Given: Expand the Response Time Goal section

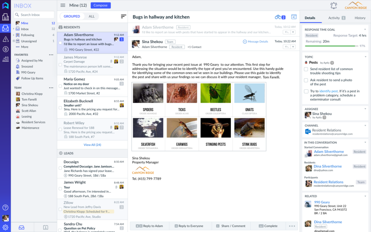Looking at the screenshot, I should pyautogui.click(x=365, y=30).
